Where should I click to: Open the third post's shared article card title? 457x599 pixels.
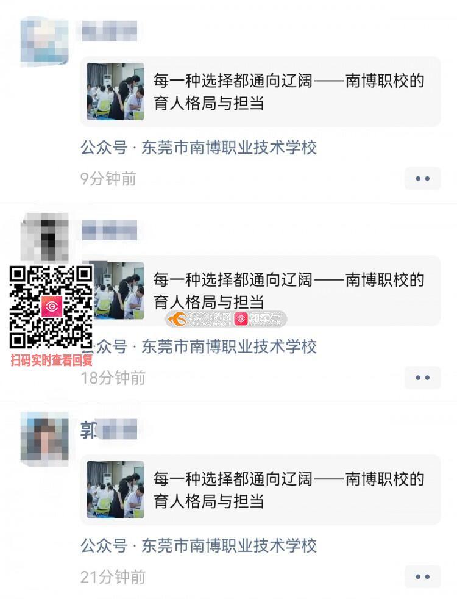tap(289, 490)
